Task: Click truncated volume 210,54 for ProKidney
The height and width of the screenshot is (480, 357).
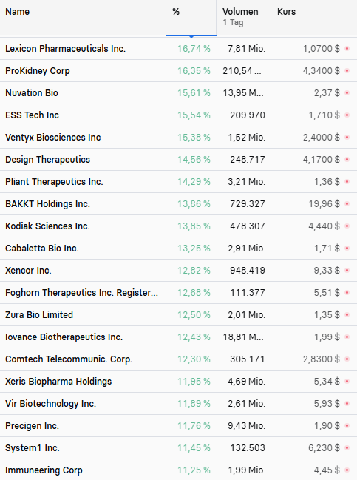Action: coord(242,71)
